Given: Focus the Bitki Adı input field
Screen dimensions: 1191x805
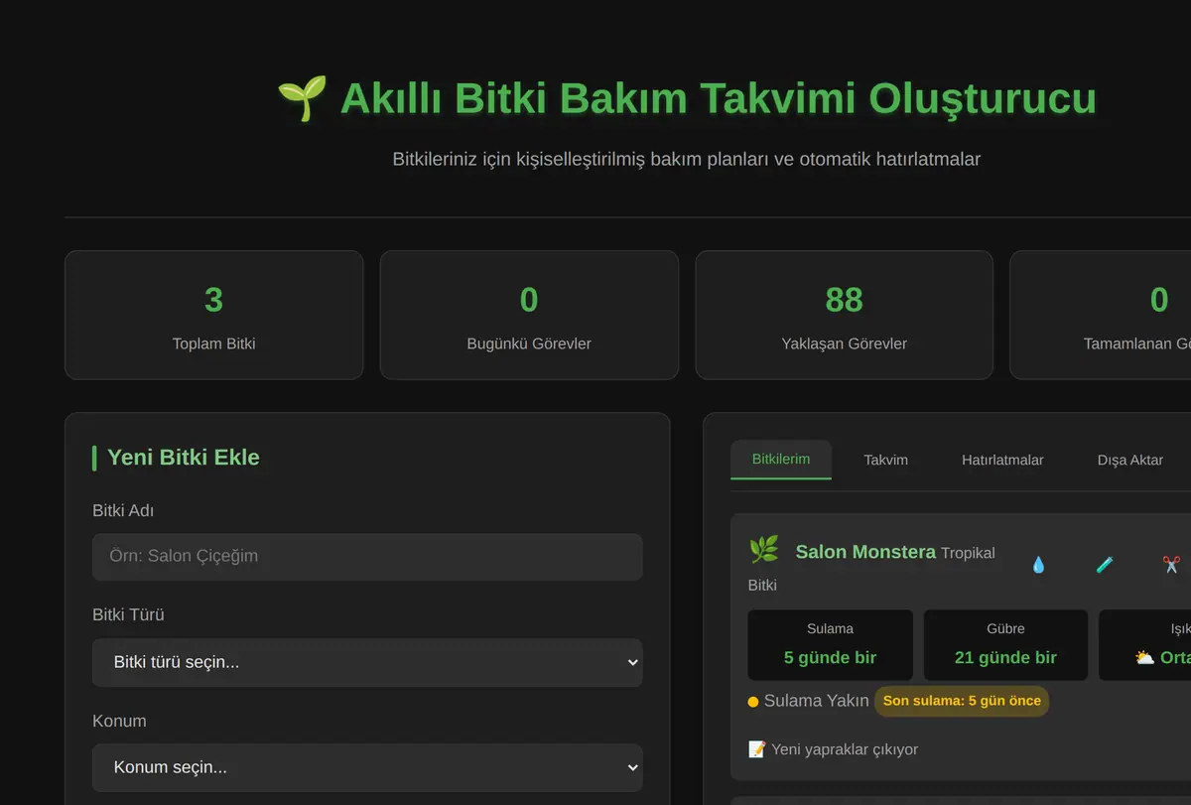Looking at the screenshot, I should 367,557.
